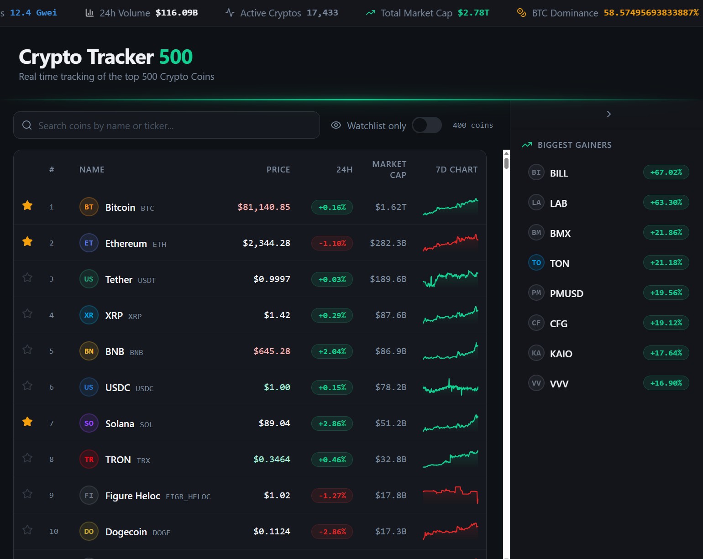This screenshot has width=703, height=559.
Task: Click BILL gain badge +67.02%
Action: coord(666,172)
